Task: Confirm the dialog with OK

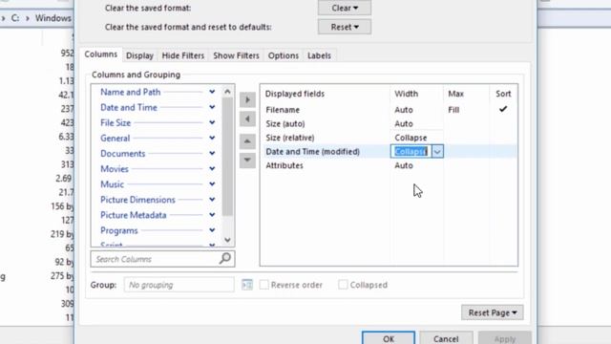Action: coord(389,338)
